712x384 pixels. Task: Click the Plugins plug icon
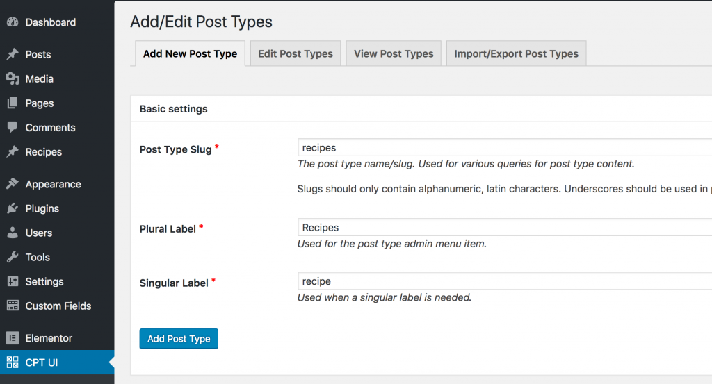12,208
